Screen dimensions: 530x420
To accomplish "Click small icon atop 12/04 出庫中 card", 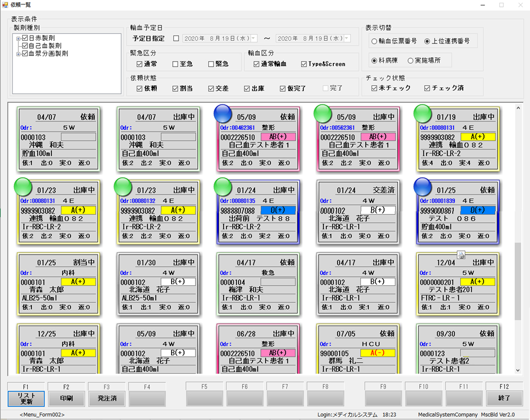I will tap(461, 255).
